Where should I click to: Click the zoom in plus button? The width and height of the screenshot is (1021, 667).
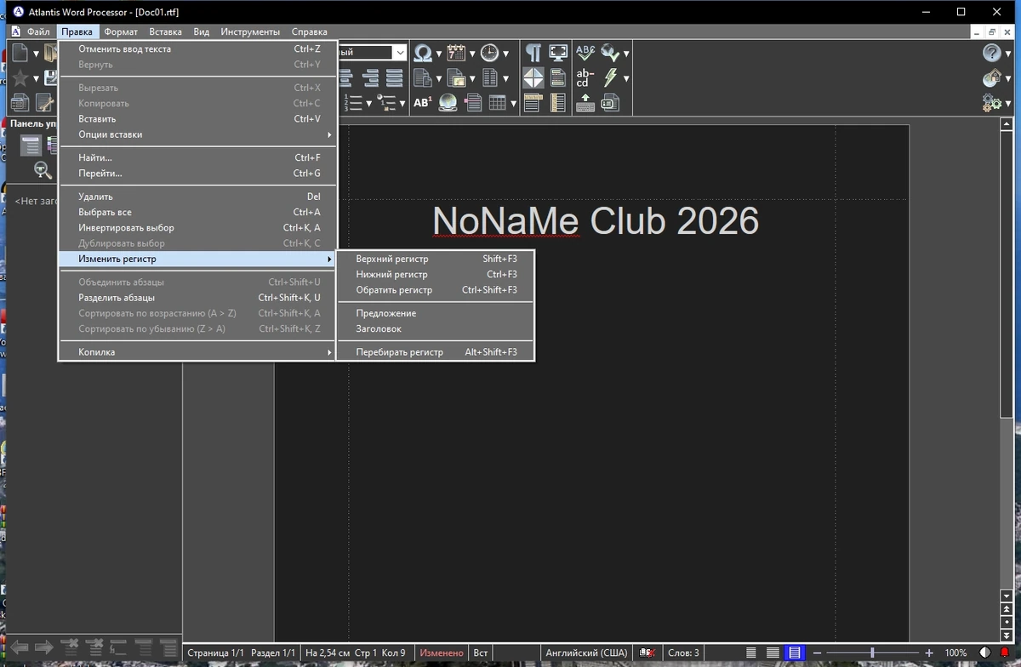(x=929, y=653)
